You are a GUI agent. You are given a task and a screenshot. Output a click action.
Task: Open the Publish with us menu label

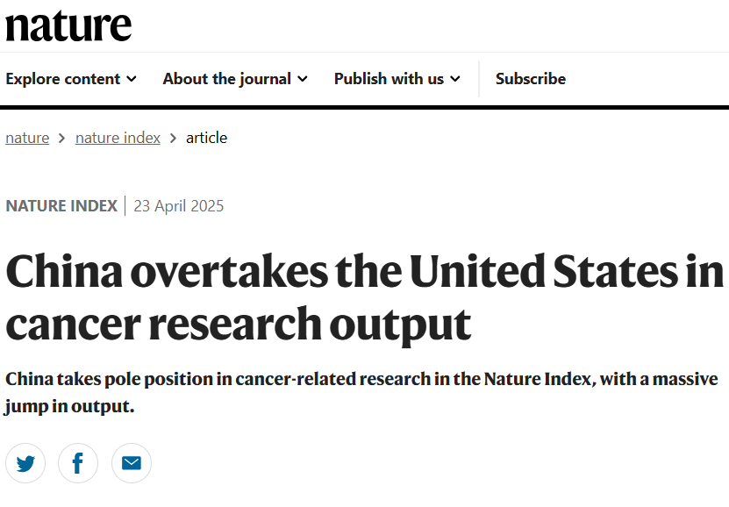coord(390,79)
